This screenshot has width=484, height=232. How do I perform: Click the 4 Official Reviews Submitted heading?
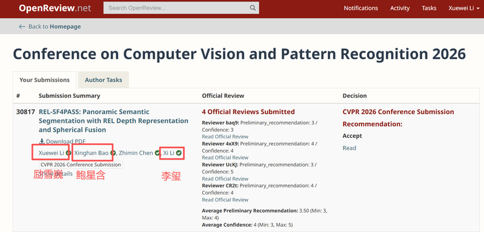[248, 112]
